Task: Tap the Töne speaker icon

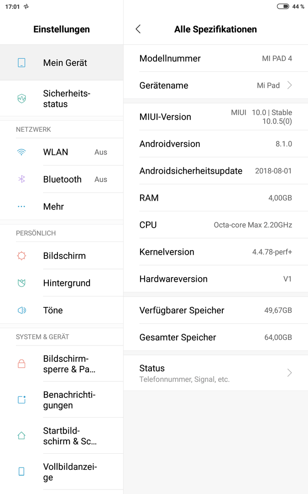Action: pyautogui.click(x=22, y=310)
